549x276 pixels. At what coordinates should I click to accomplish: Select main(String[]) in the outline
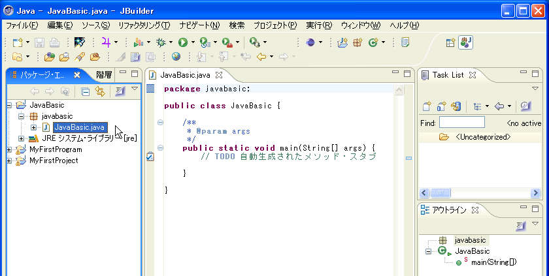tap(493, 262)
